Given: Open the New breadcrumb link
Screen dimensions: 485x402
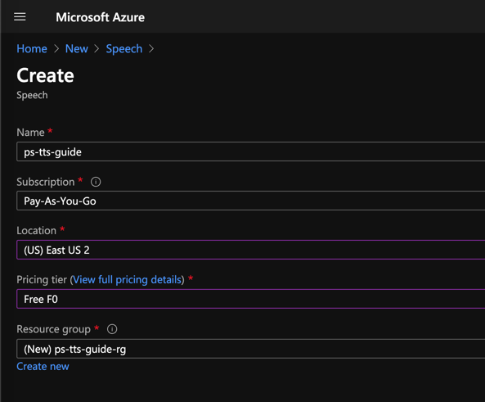Looking at the screenshot, I should pos(76,48).
